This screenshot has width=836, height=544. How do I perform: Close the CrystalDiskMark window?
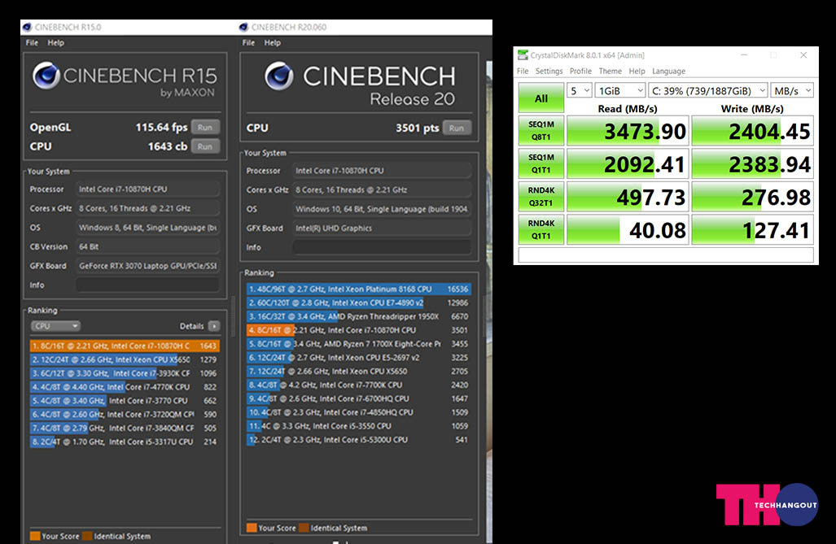[803, 54]
